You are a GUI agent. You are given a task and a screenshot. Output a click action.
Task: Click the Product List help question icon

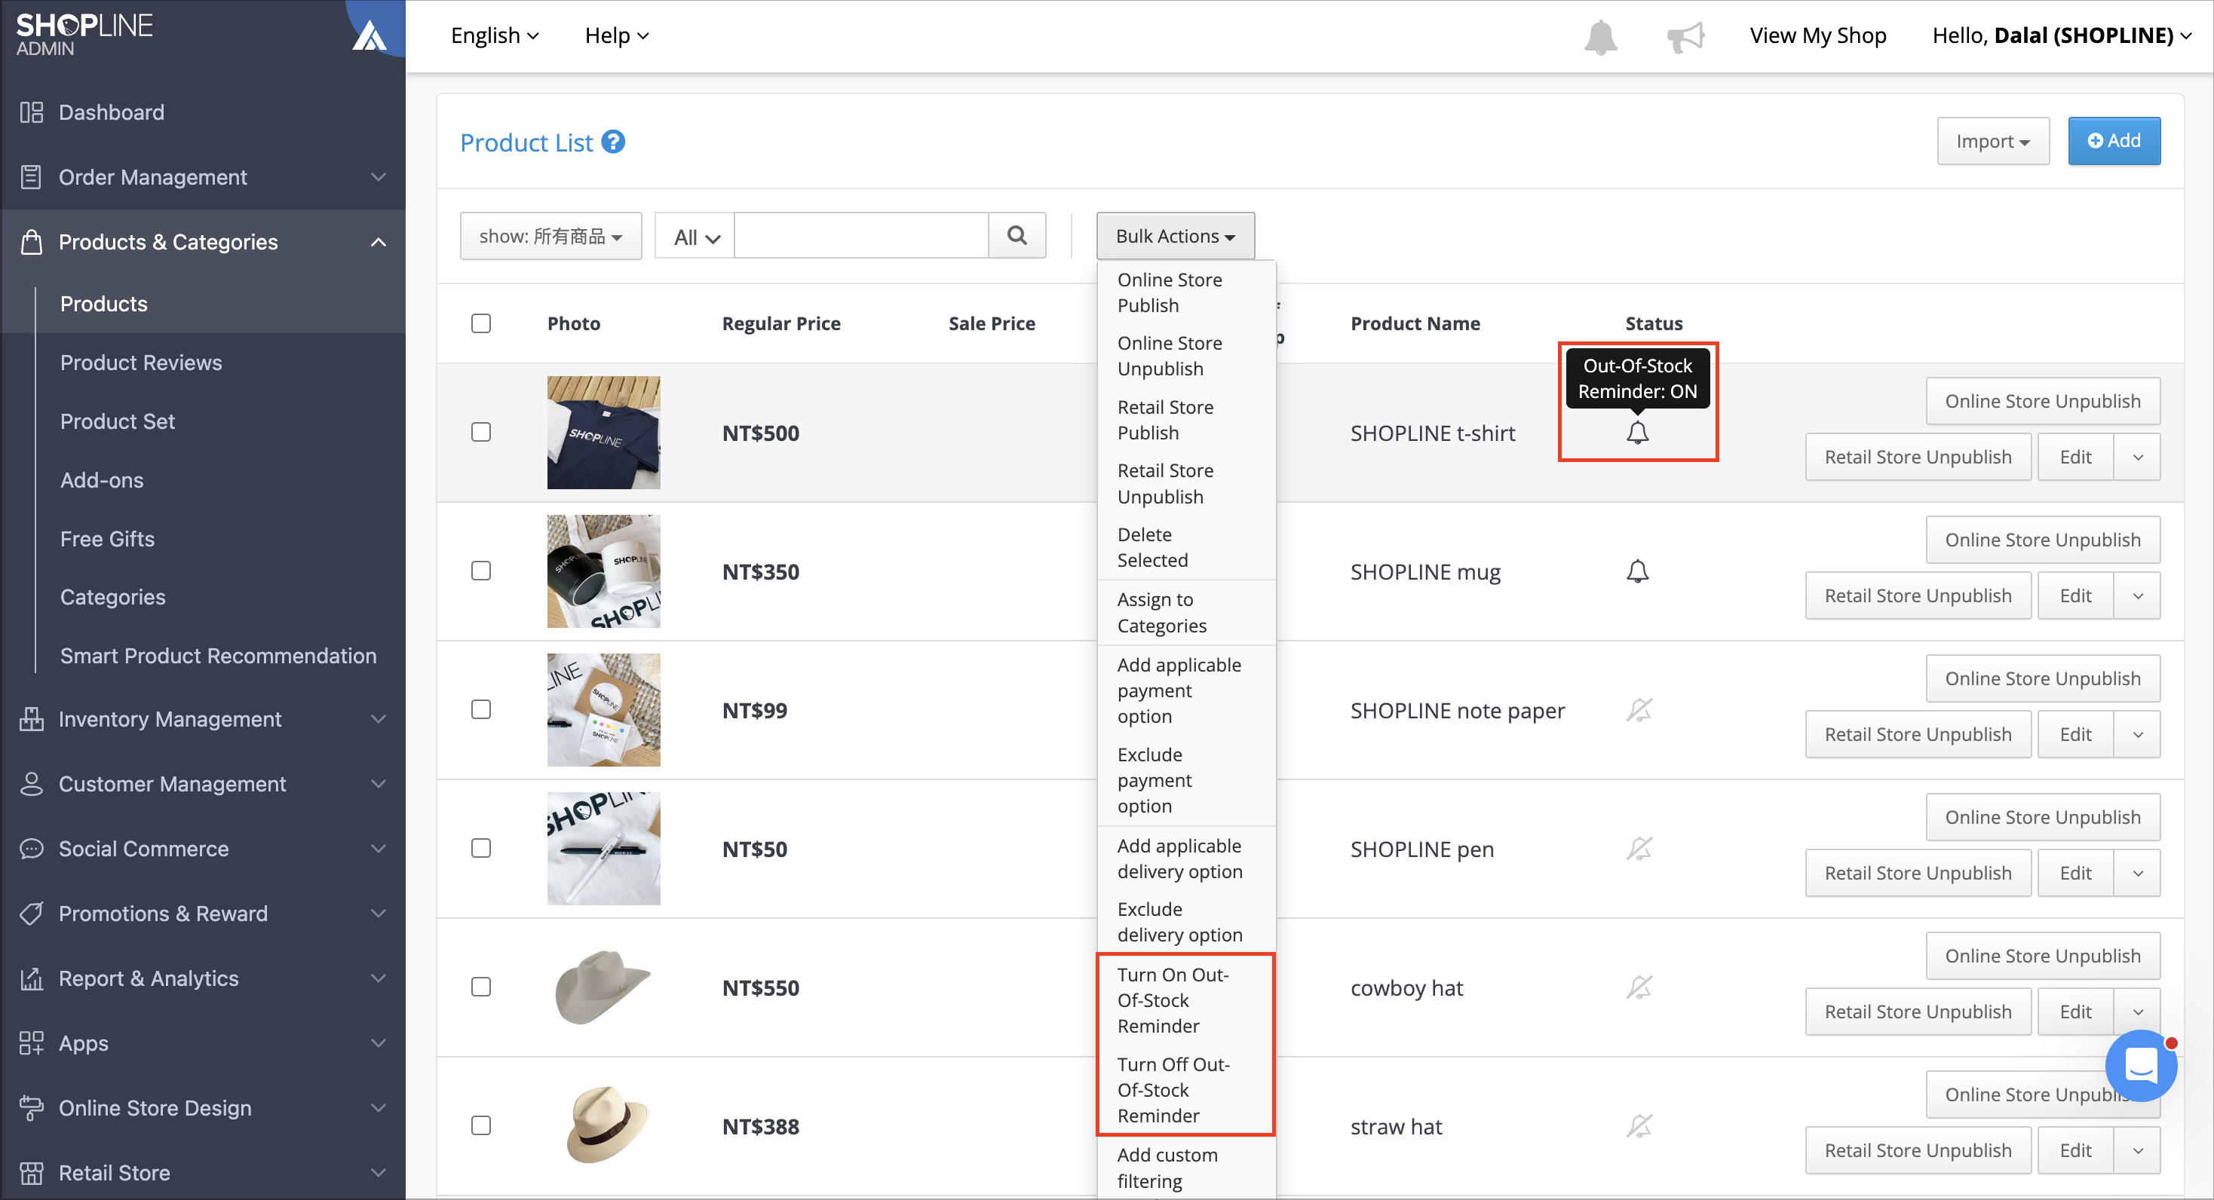click(613, 142)
